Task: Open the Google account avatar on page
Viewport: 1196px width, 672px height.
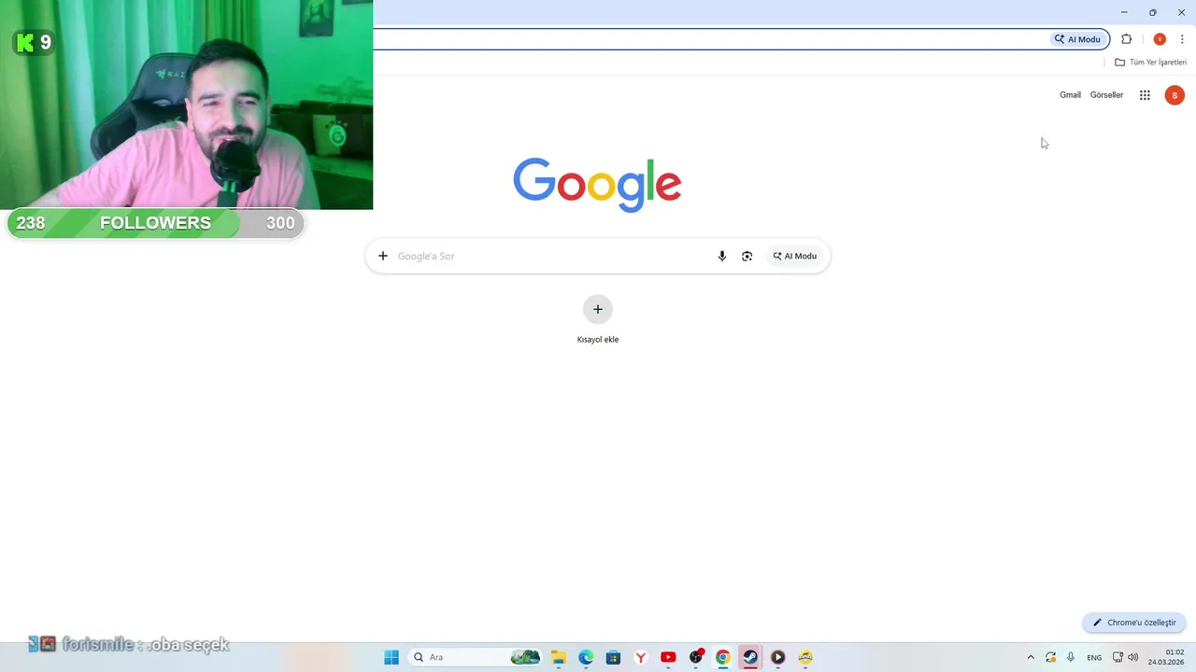Action: coord(1175,95)
